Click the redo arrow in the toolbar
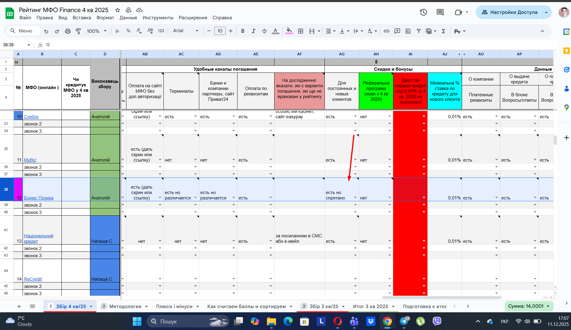The width and height of the screenshot is (571, 330). click(57, 31)
